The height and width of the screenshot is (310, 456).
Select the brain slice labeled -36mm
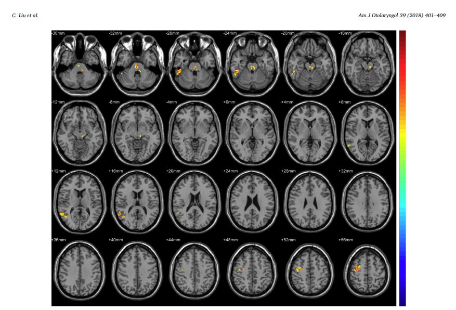pyautogui.click(x=80, y=63)
